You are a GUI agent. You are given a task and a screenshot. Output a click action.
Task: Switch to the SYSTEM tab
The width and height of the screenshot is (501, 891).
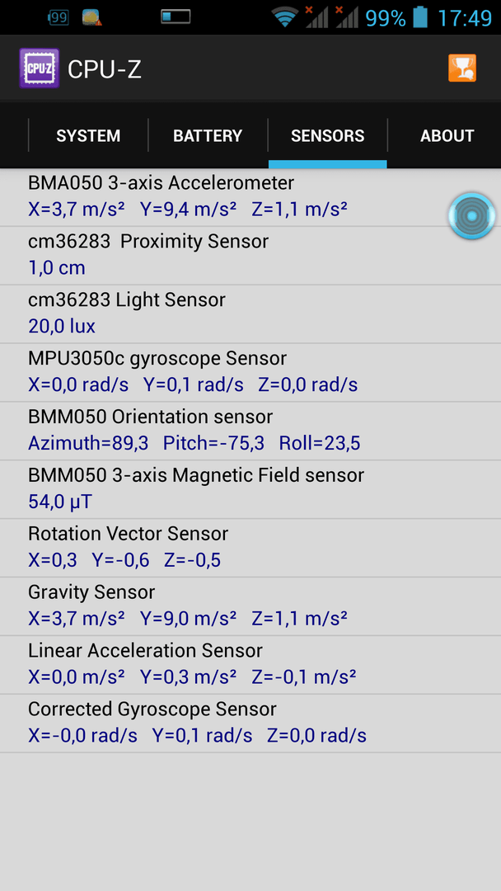(x=88, y=136)
